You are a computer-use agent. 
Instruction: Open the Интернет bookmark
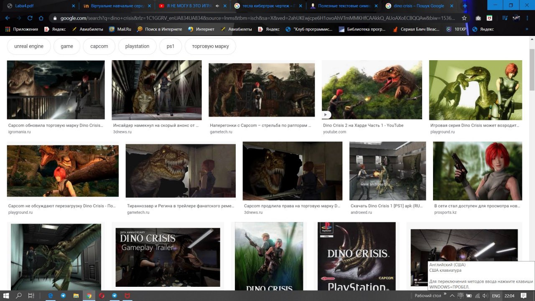point(201,29)
